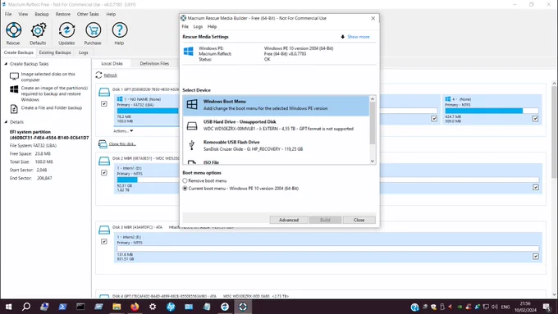Switch to Definition Files tab

tap(154, 64)
